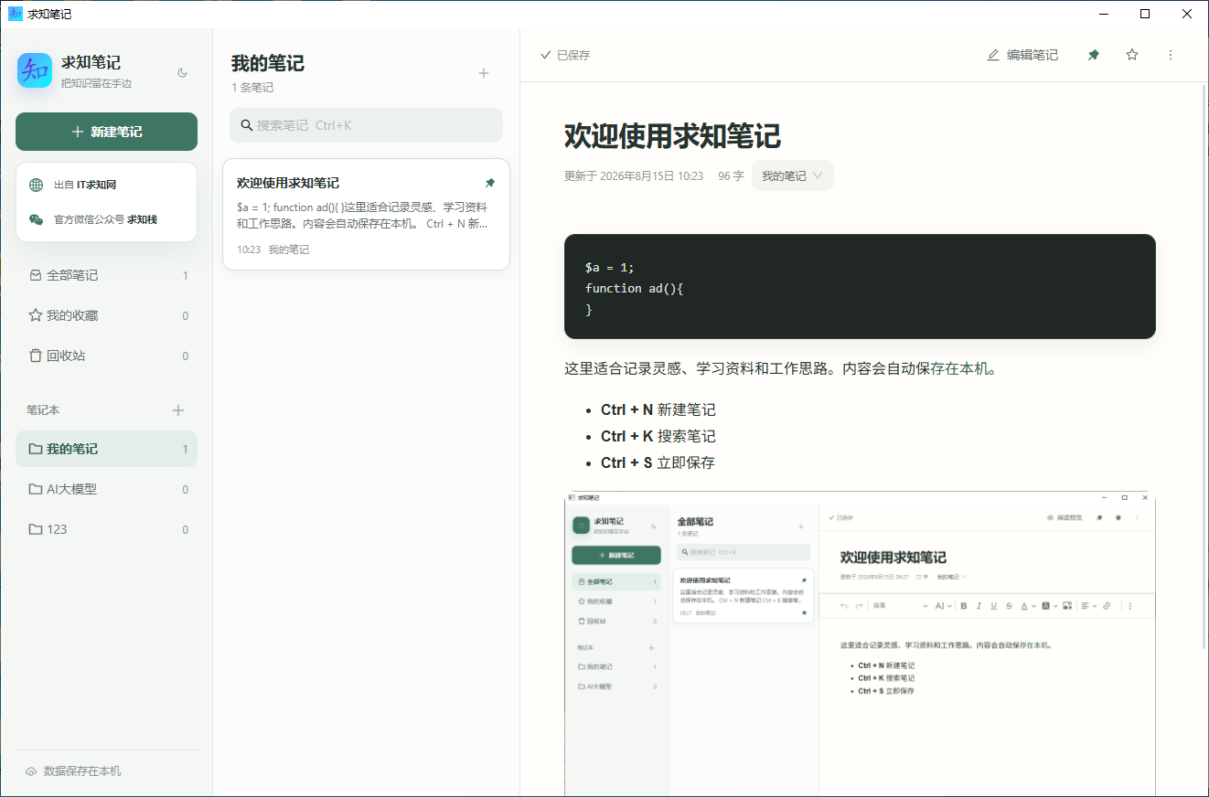
Task: Open the 回收站 trash
Action: coord(106,356)
